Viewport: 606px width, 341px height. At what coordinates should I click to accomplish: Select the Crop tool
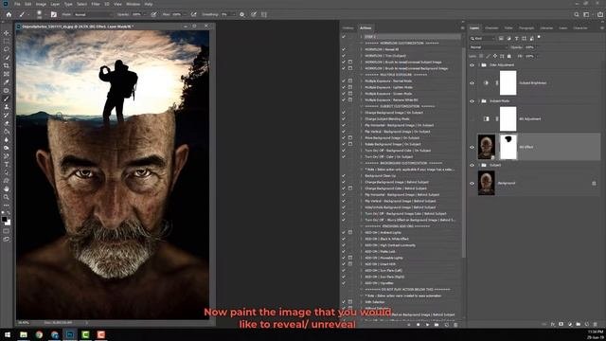coord(7,65)
